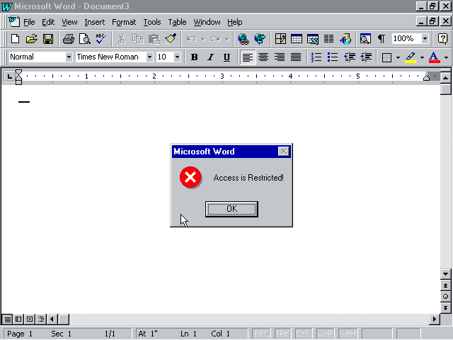Justify paragraph text
This screenshot has width=453, height=340.
pos(296,57)
